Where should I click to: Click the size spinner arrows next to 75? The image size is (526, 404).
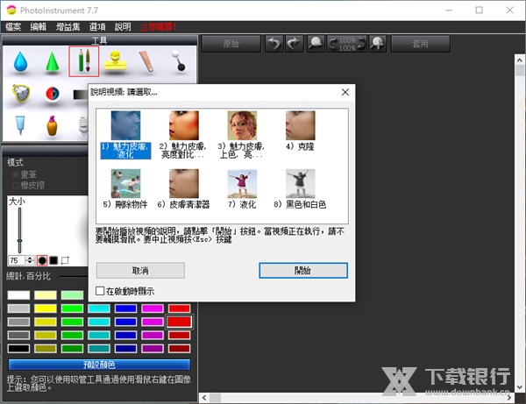[29, 260]
